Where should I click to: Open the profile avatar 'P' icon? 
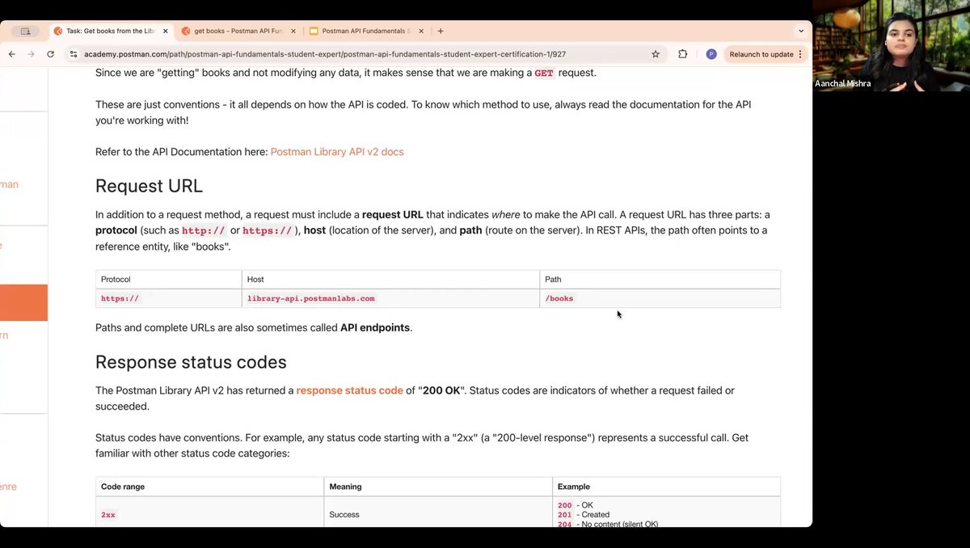point(711,54)
